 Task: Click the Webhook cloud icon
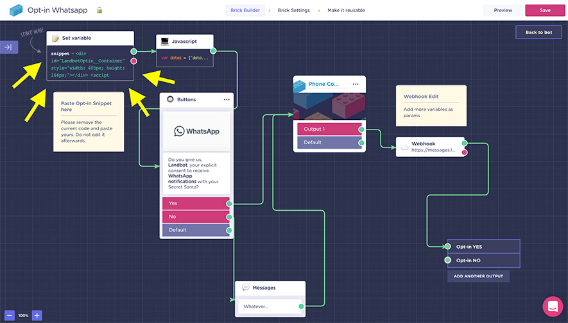click(404, 147)
